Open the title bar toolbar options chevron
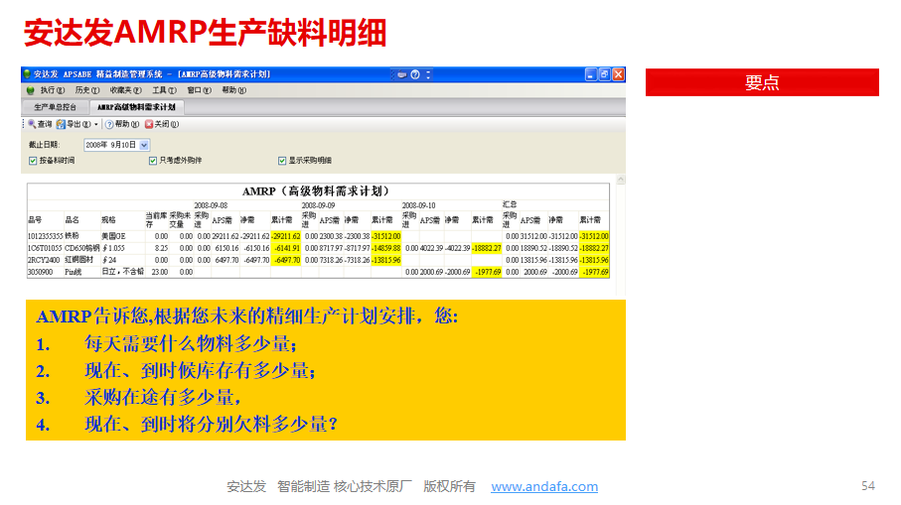 (428, 74)
